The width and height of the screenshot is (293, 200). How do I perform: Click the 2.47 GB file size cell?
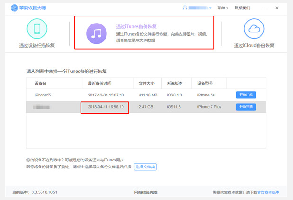click(146, 107)
